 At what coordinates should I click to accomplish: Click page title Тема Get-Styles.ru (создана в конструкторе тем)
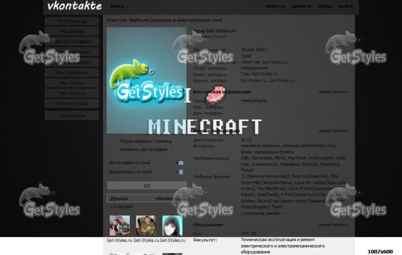coord(164,20)
